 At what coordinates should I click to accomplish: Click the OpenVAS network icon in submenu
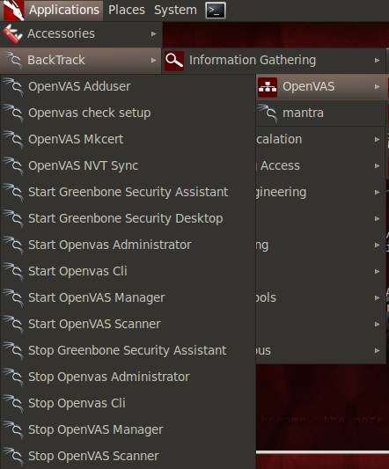(268, 87)
